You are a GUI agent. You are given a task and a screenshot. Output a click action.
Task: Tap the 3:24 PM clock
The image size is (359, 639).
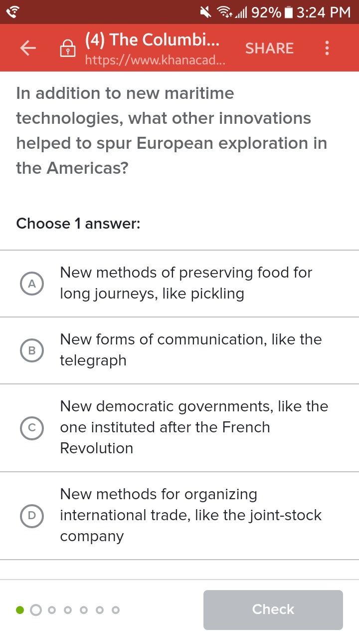tap(324, 12)
